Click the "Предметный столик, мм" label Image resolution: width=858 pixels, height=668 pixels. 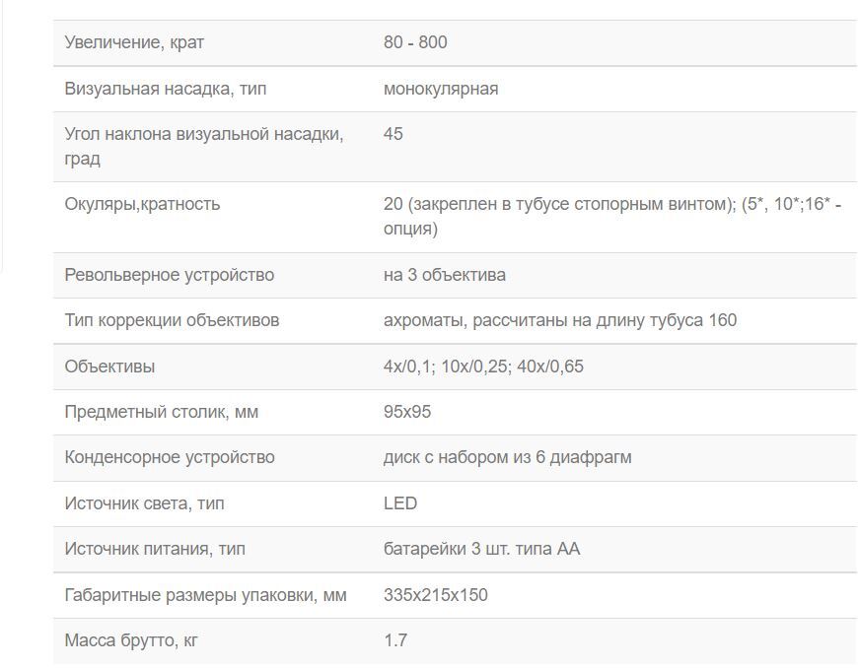tap(162, 412)
